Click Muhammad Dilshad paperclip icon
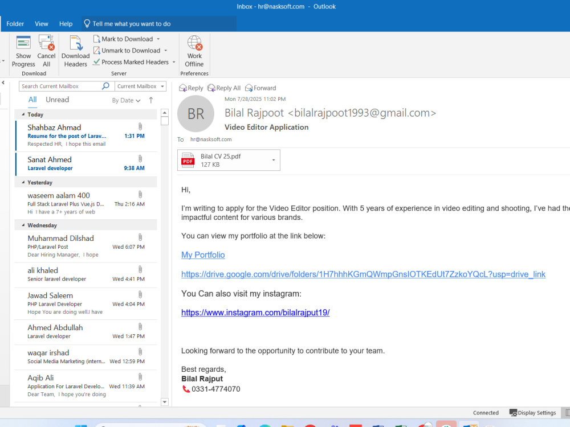 tap(140, 237)
